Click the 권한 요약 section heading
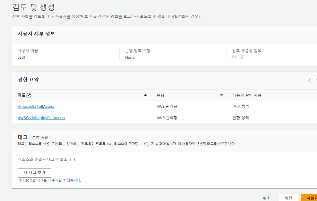This screenshot has width=317, height=201. pyautogui.click(x=28, y=79)
